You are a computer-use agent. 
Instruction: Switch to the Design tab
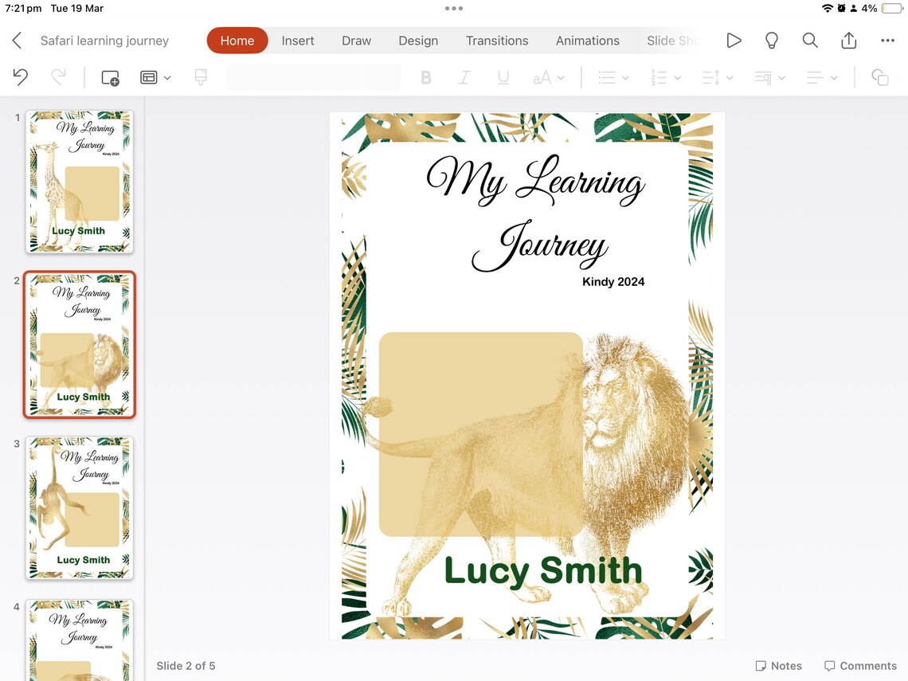[418, 41]
